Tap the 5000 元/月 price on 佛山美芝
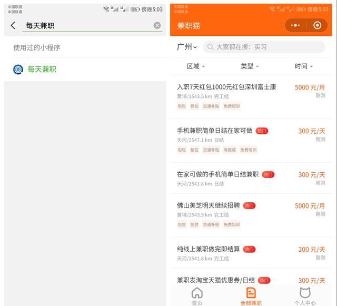This screenshot has width=337, height=306. coord(310,206)
